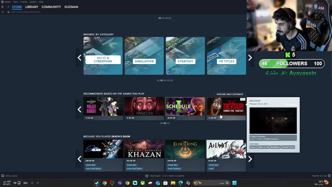Show previous recommended games

(x=79, y=109)
